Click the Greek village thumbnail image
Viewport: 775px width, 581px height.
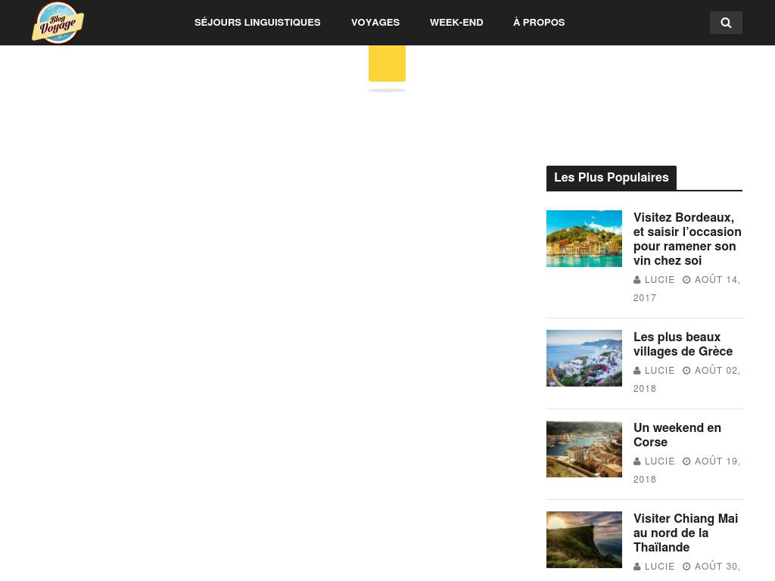tap(584, 358)
